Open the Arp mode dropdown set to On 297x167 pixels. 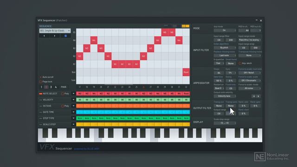click(225, 30)
